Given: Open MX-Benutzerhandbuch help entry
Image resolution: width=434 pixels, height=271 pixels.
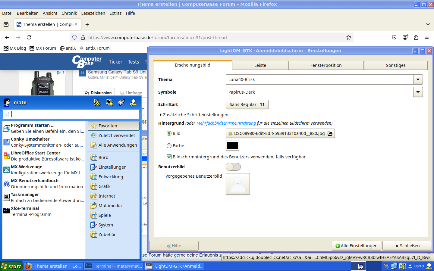Looking at the screenshot, I should pos(44,184).
